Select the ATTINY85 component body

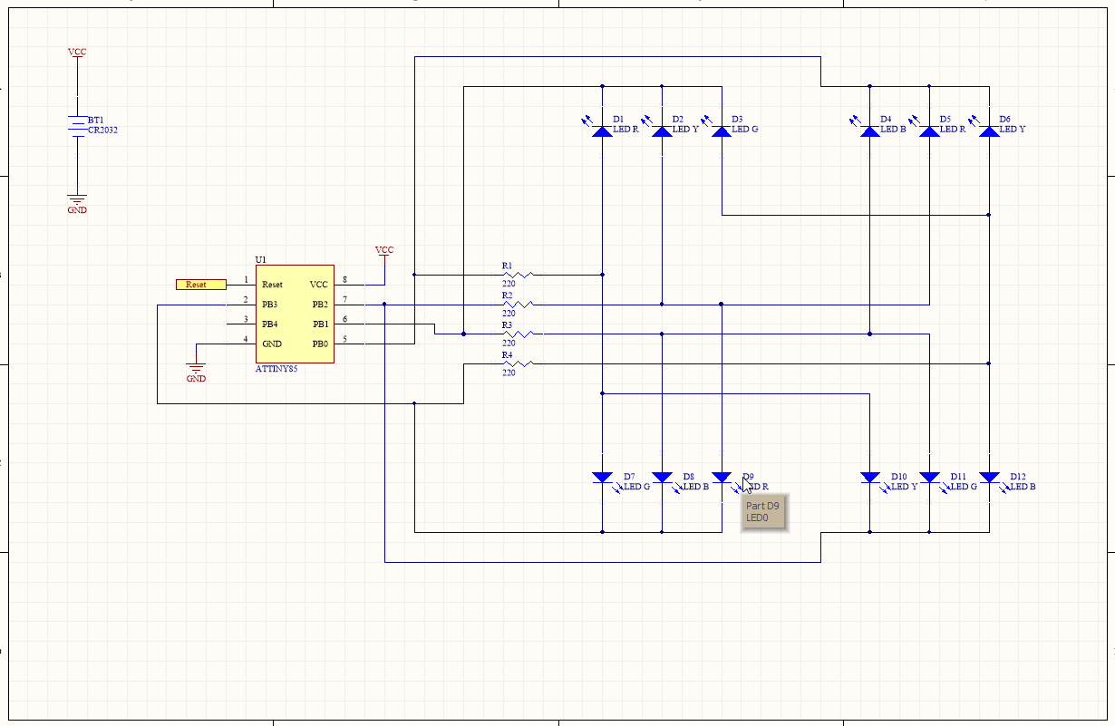pos(294,313)
